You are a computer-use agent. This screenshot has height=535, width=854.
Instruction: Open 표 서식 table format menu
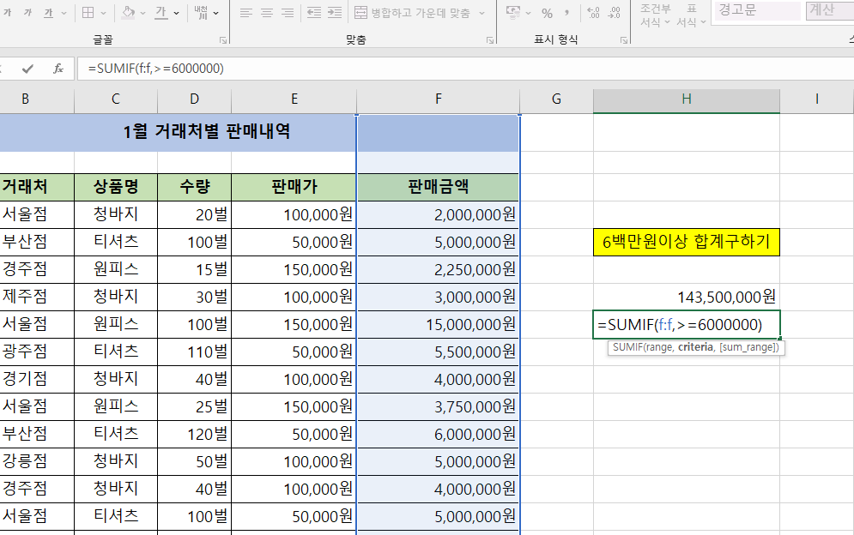(691, 15)
